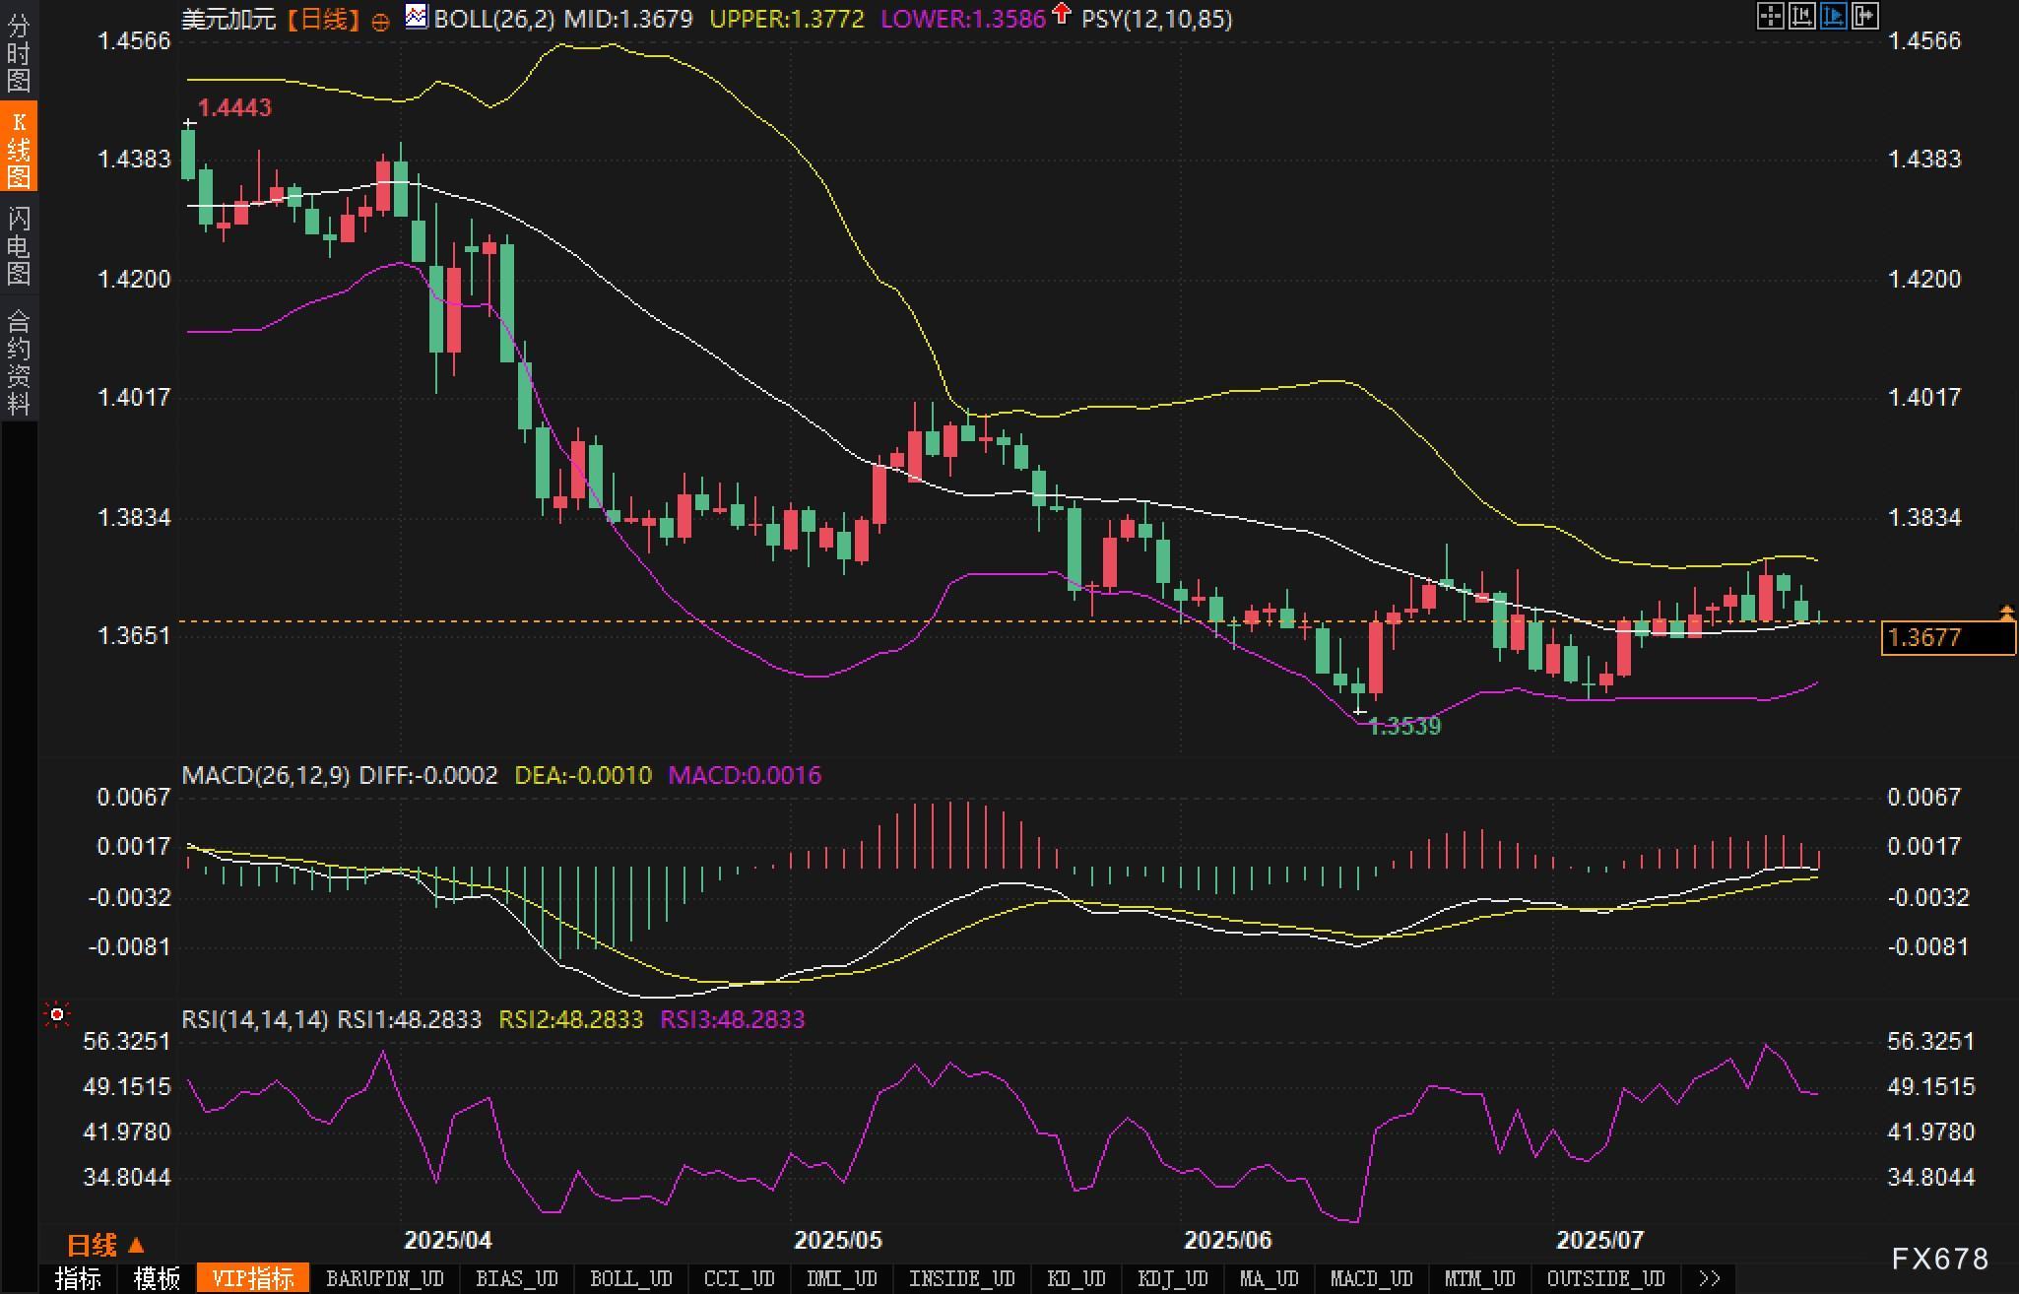Click the 【日线】 period selector in title
This screenshot has height=1294, width=2019.
[x=323, y=19]
